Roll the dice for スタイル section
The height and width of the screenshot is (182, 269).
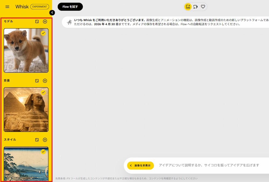click(x=37, y=140)
